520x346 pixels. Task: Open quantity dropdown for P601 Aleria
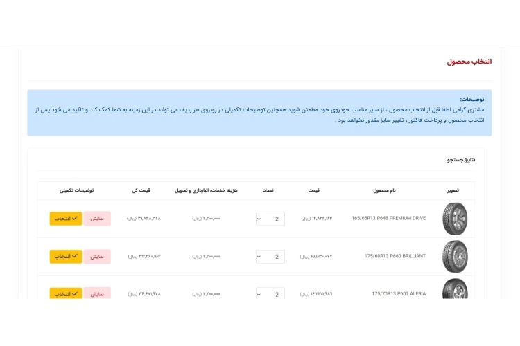coord(270,294)
